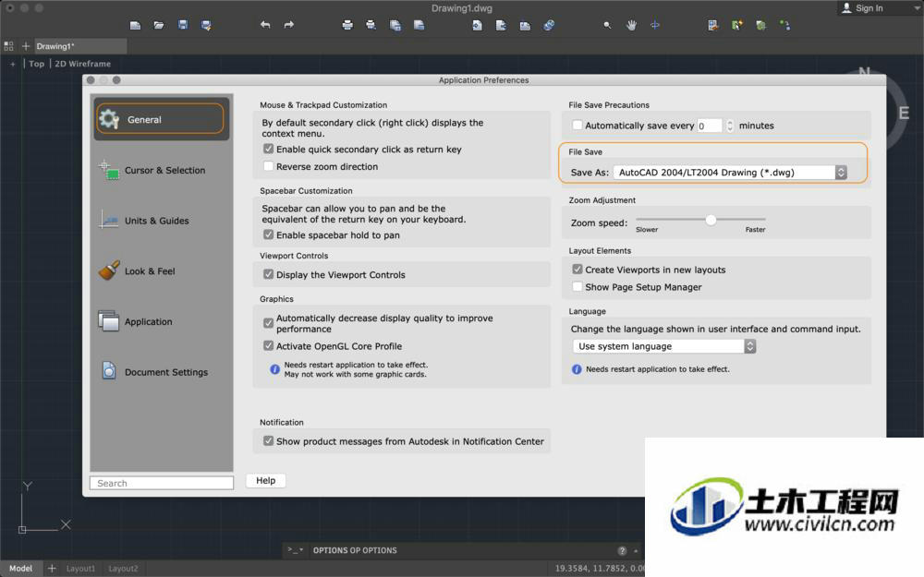
Task: Enable Automatically save every checkbox
Action: point(577,125)
